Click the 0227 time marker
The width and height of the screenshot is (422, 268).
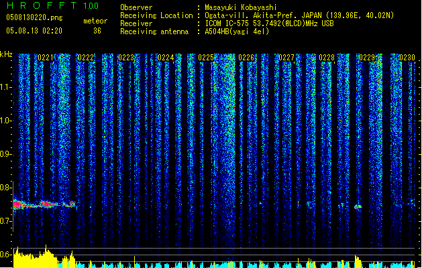click(x=286, y=58)
